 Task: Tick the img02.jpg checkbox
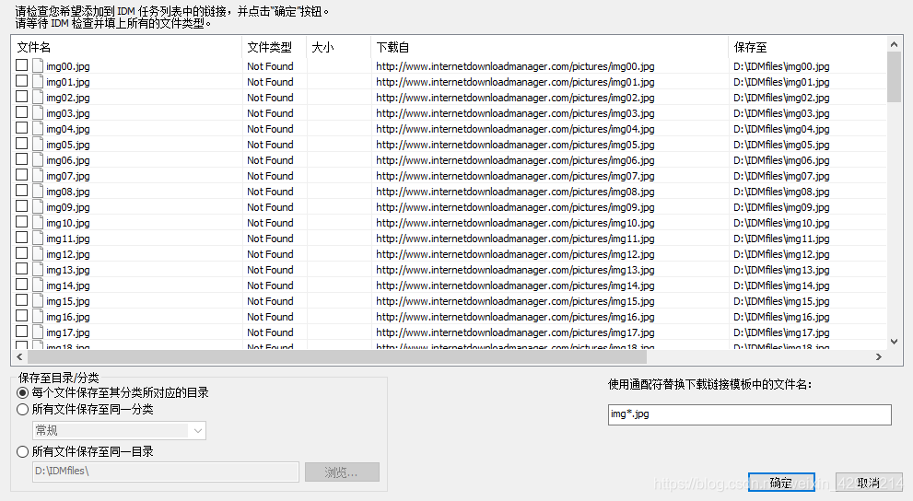(x=21, y=97)
